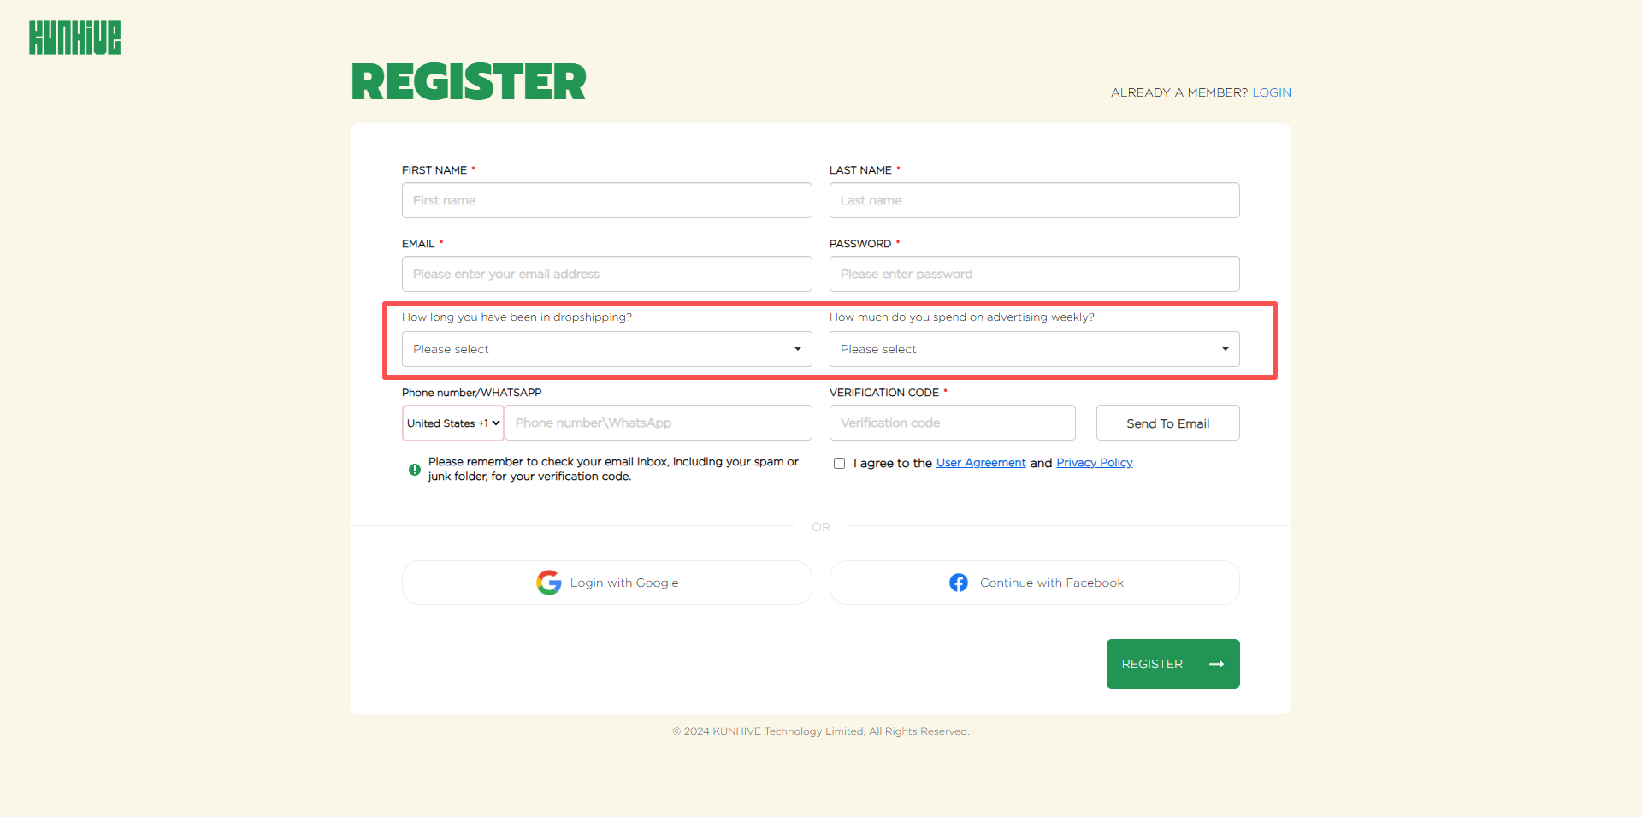This screenshot has height=817, width=1642.
Task: Open the Privacy Policy link
Action: pos(1094,463)
